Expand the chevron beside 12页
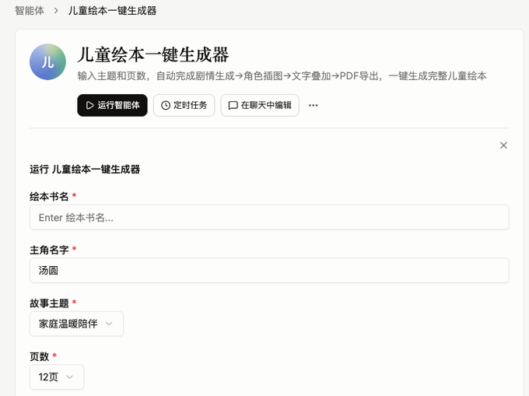The width and height of the screenshot is (529, 396). pyautogui.click(x=69, y=377)
